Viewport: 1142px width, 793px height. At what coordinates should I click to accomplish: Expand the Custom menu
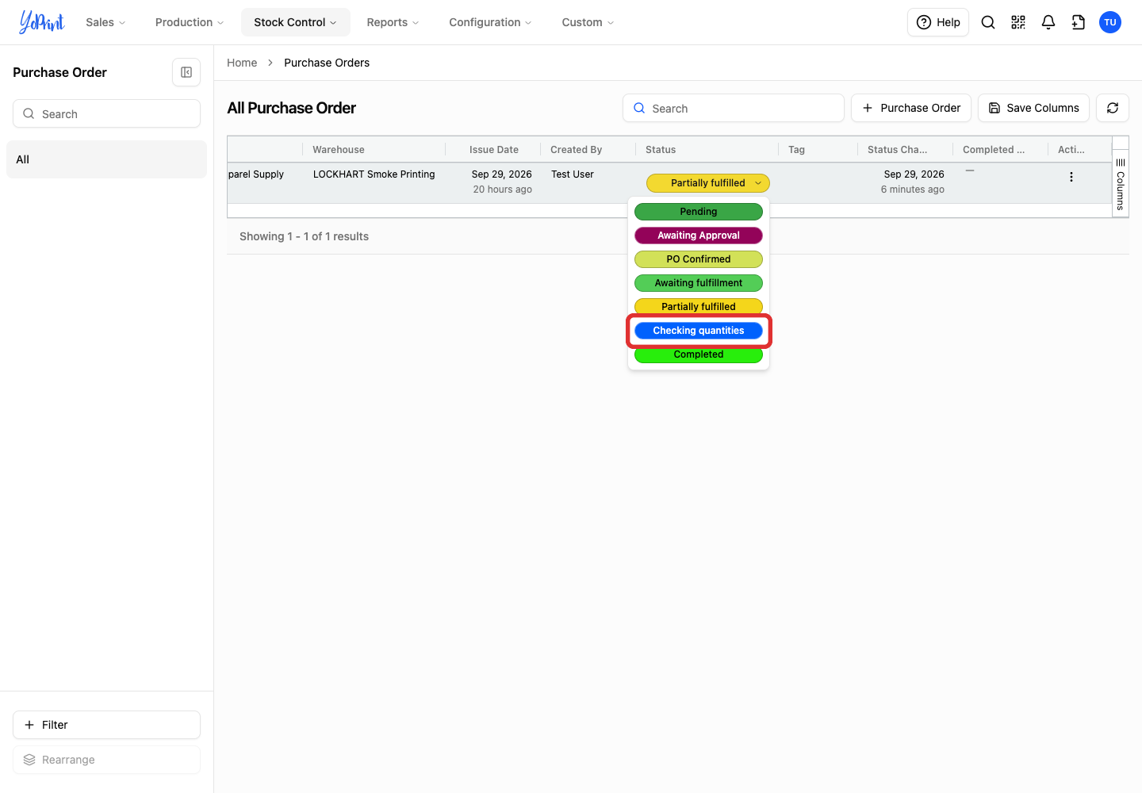click(588, 22)
